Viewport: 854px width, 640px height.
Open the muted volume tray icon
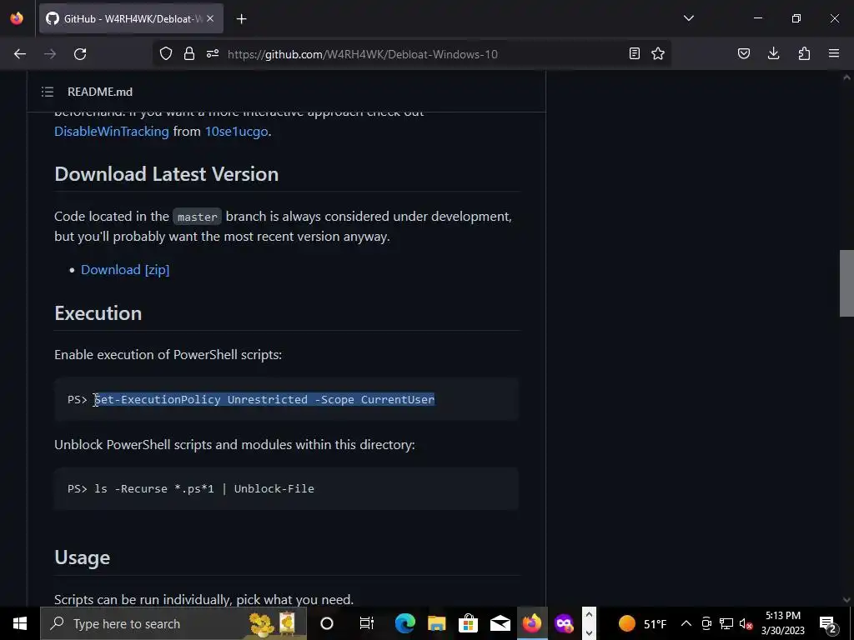746,623
